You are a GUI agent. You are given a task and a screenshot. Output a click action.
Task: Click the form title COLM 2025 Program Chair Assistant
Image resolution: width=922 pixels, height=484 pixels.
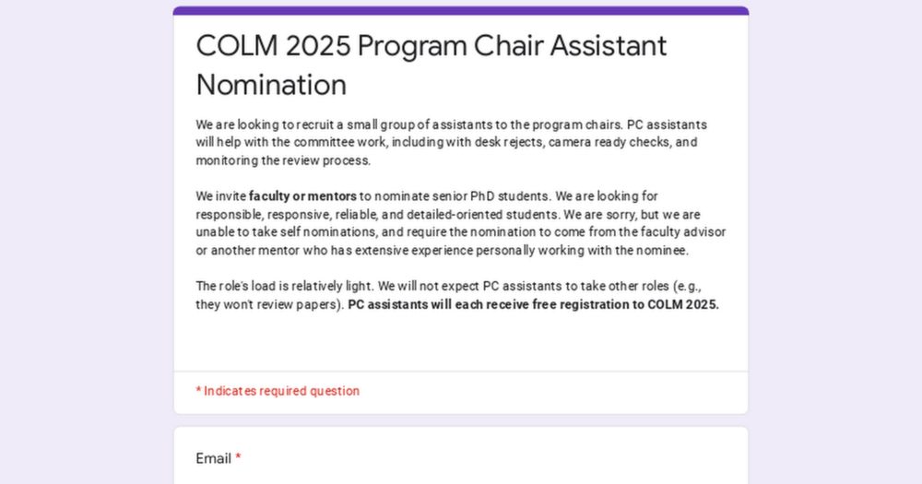[431, 46]
